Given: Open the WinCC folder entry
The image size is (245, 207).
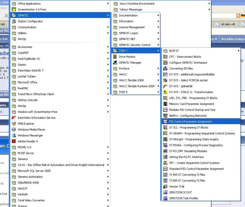Looking at the screenshot, I should click(x=136, y=74).
